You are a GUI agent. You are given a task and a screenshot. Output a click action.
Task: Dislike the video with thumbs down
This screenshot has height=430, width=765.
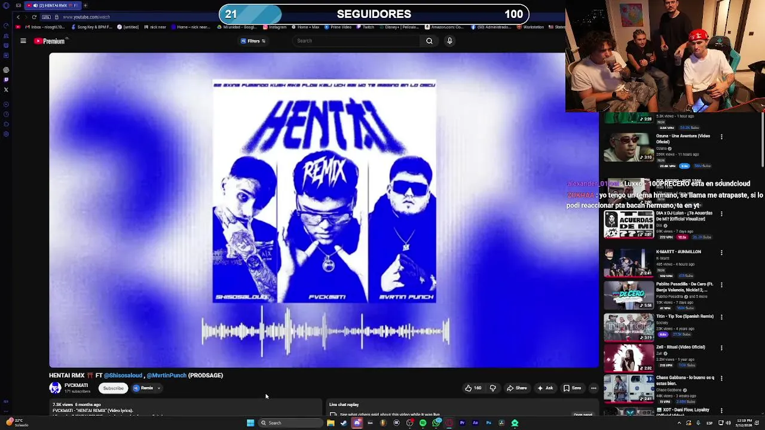493,388
